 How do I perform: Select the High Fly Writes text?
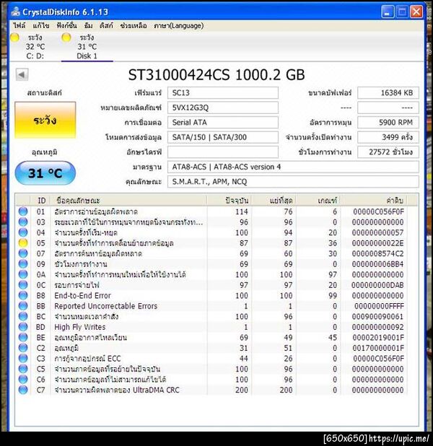[80, 327]
